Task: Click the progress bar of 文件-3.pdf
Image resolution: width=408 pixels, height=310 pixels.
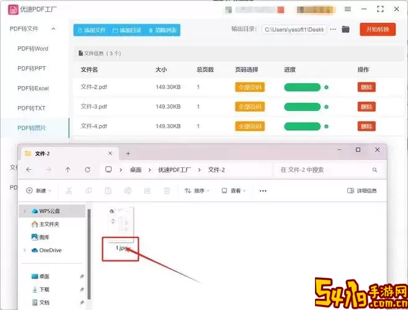Action: 303,107
